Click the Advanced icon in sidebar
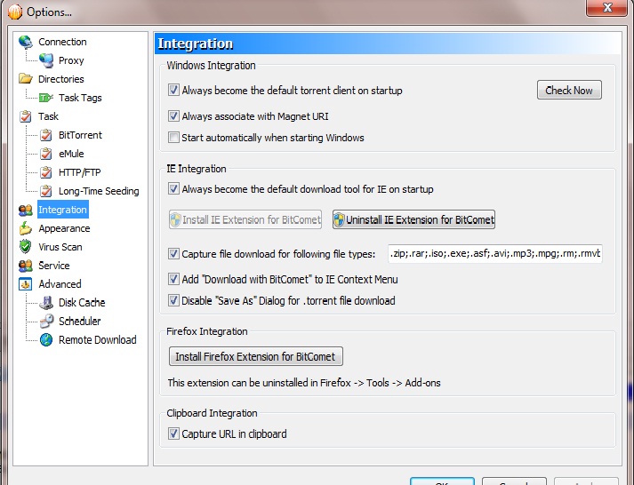634x485 pixels. point(26,284)
